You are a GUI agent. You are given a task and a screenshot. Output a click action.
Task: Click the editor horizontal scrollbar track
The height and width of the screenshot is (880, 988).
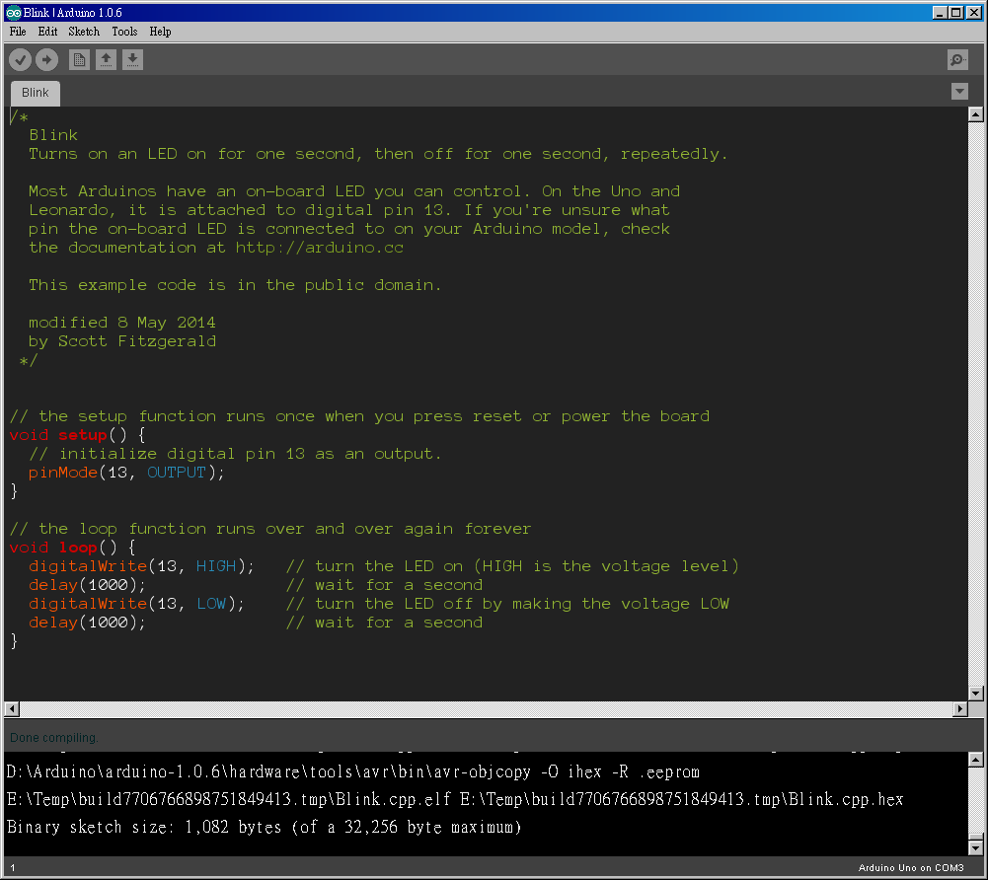[x=486, y=708]
